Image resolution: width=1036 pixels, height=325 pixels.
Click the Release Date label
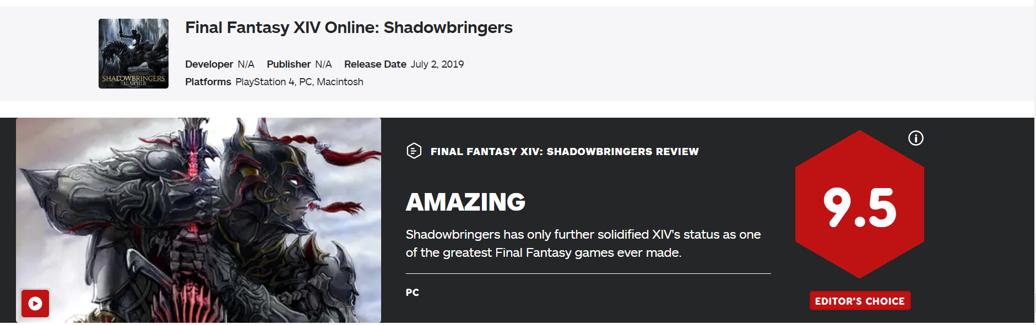click(x=375, y=64)
